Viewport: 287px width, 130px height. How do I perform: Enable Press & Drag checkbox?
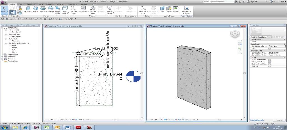coord(255,124)
